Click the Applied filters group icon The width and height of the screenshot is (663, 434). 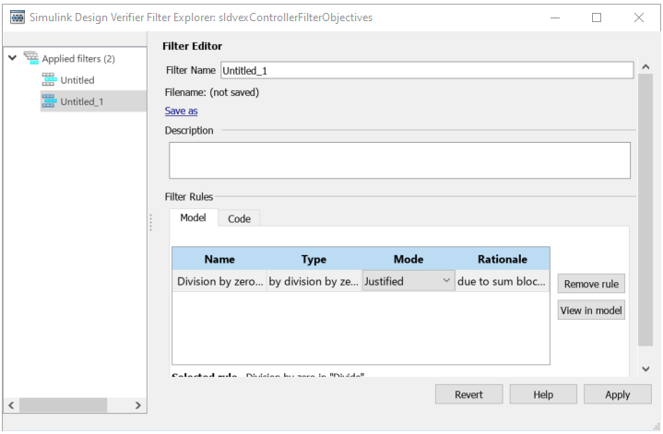(x=30, y=59)
